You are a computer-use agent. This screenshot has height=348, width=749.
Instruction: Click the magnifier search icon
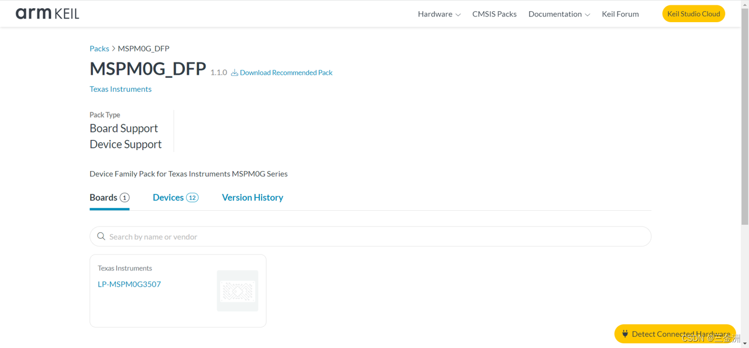pos(101,236)
